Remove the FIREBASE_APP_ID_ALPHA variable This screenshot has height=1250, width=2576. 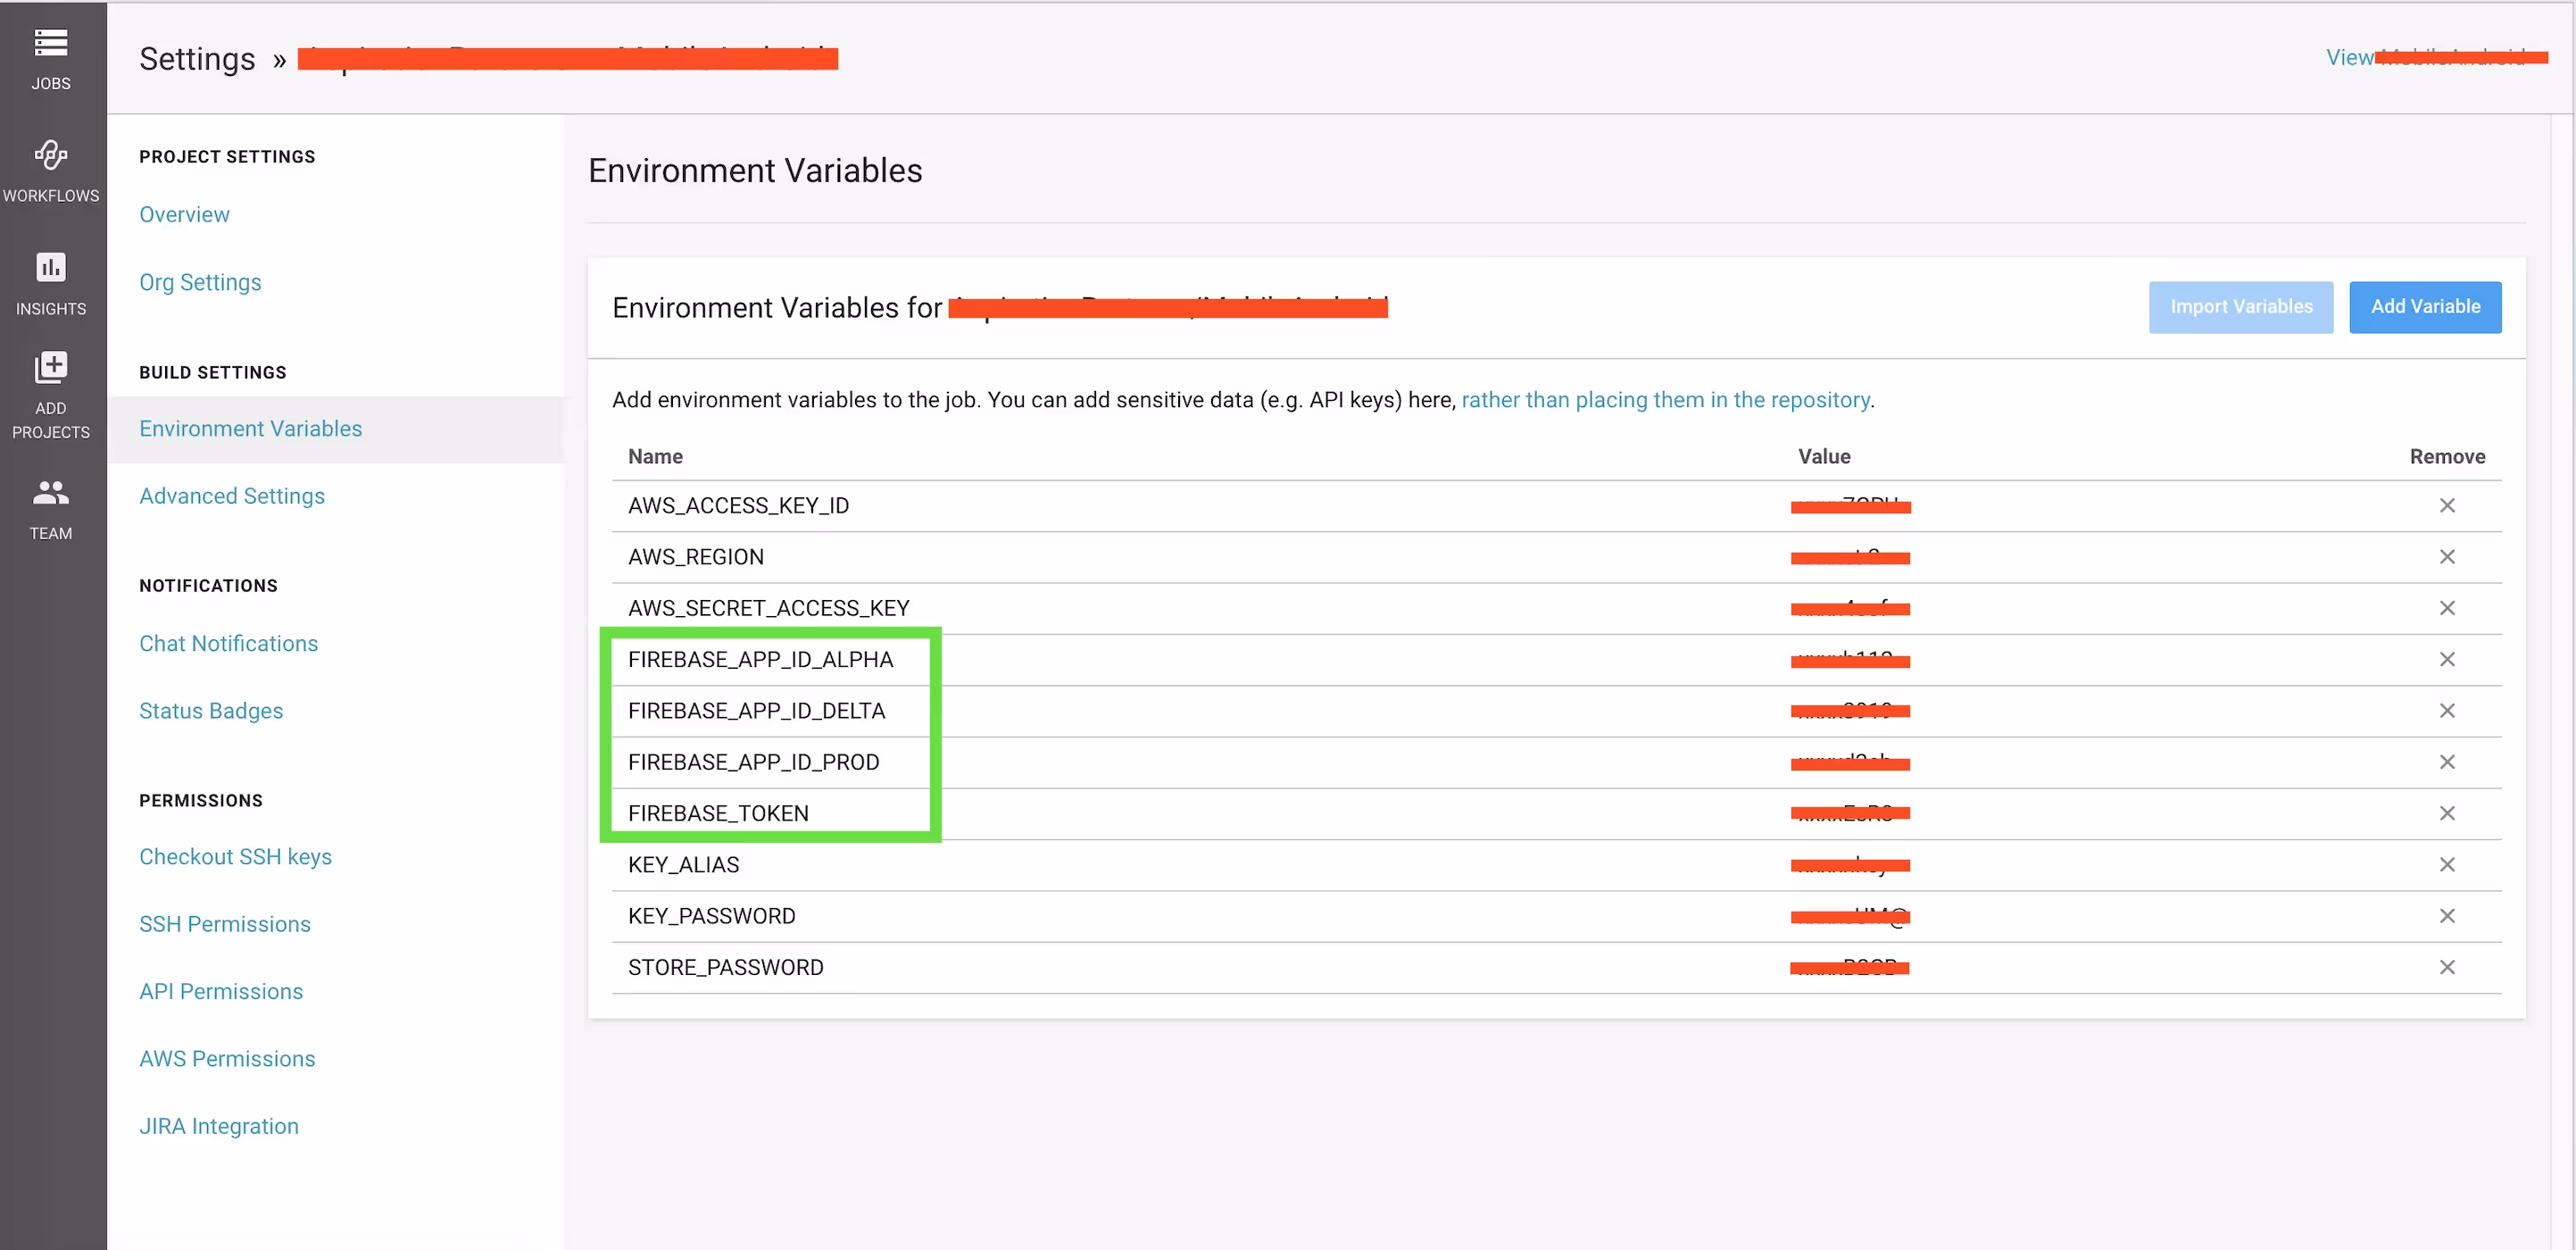tap(2448, 659)
